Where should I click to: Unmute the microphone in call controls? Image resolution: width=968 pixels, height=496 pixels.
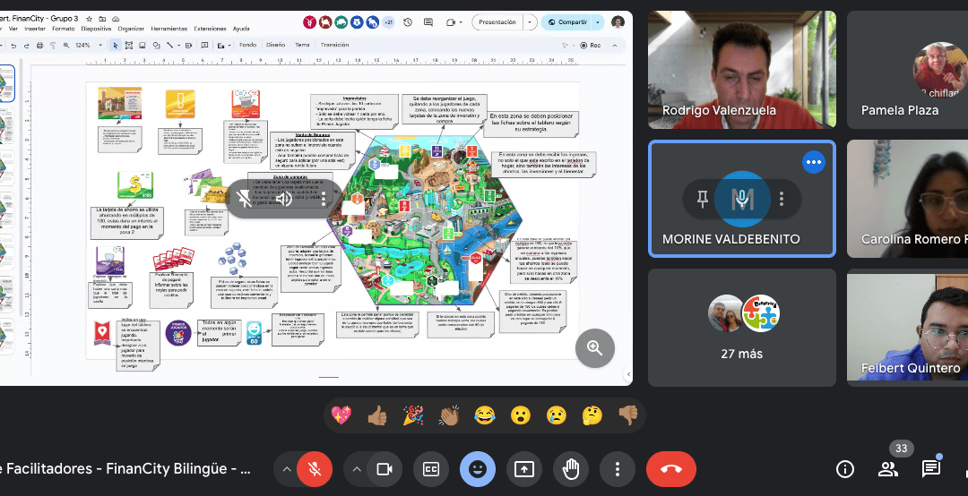315,469
